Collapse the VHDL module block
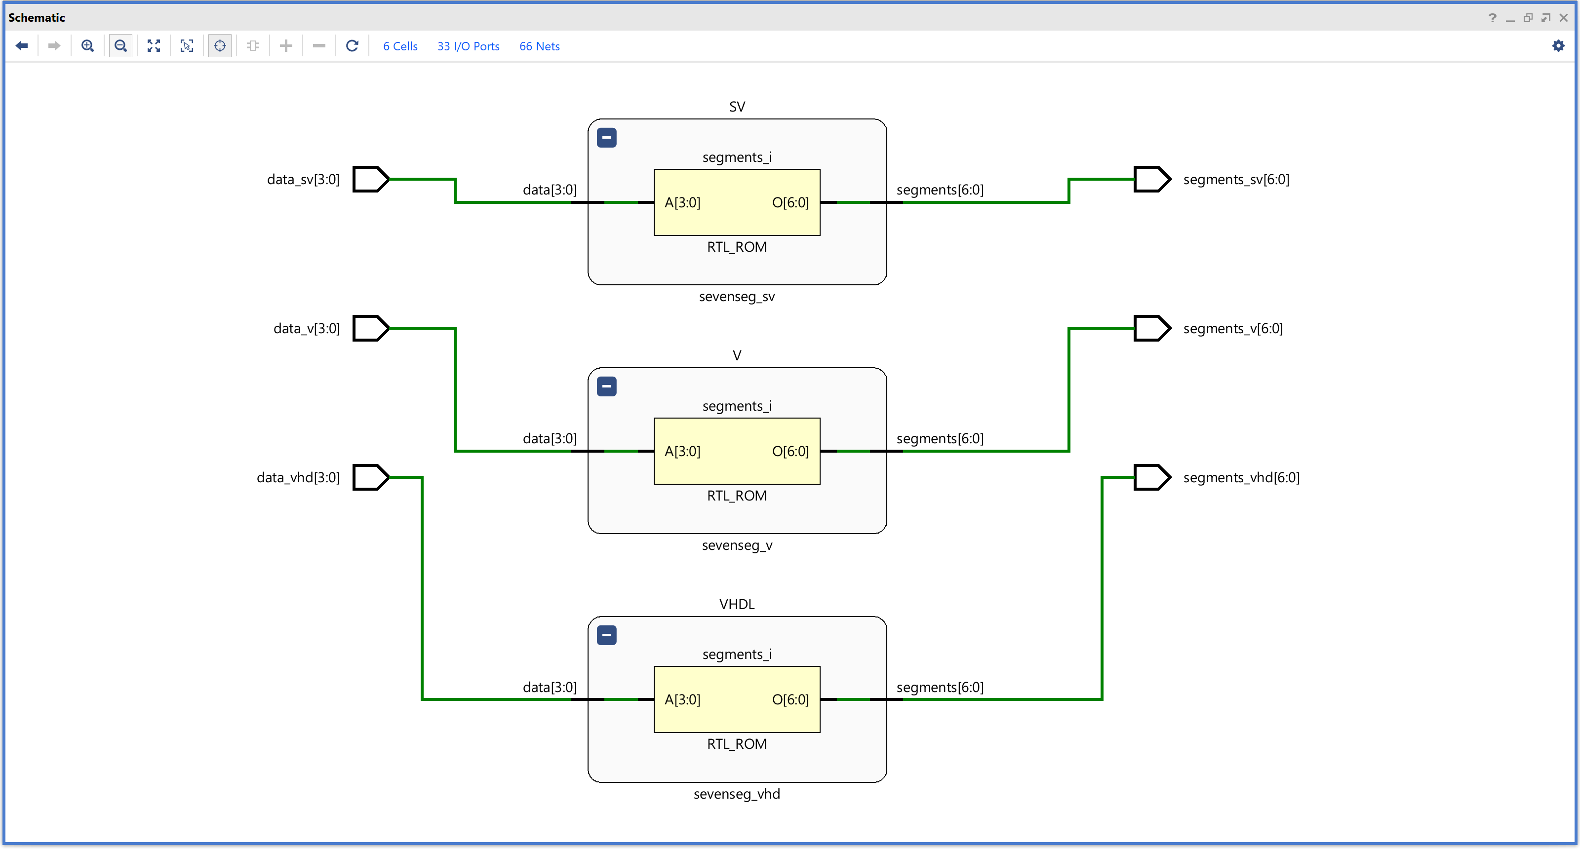Screen dimensions: 1580x849 pos(607,635)
